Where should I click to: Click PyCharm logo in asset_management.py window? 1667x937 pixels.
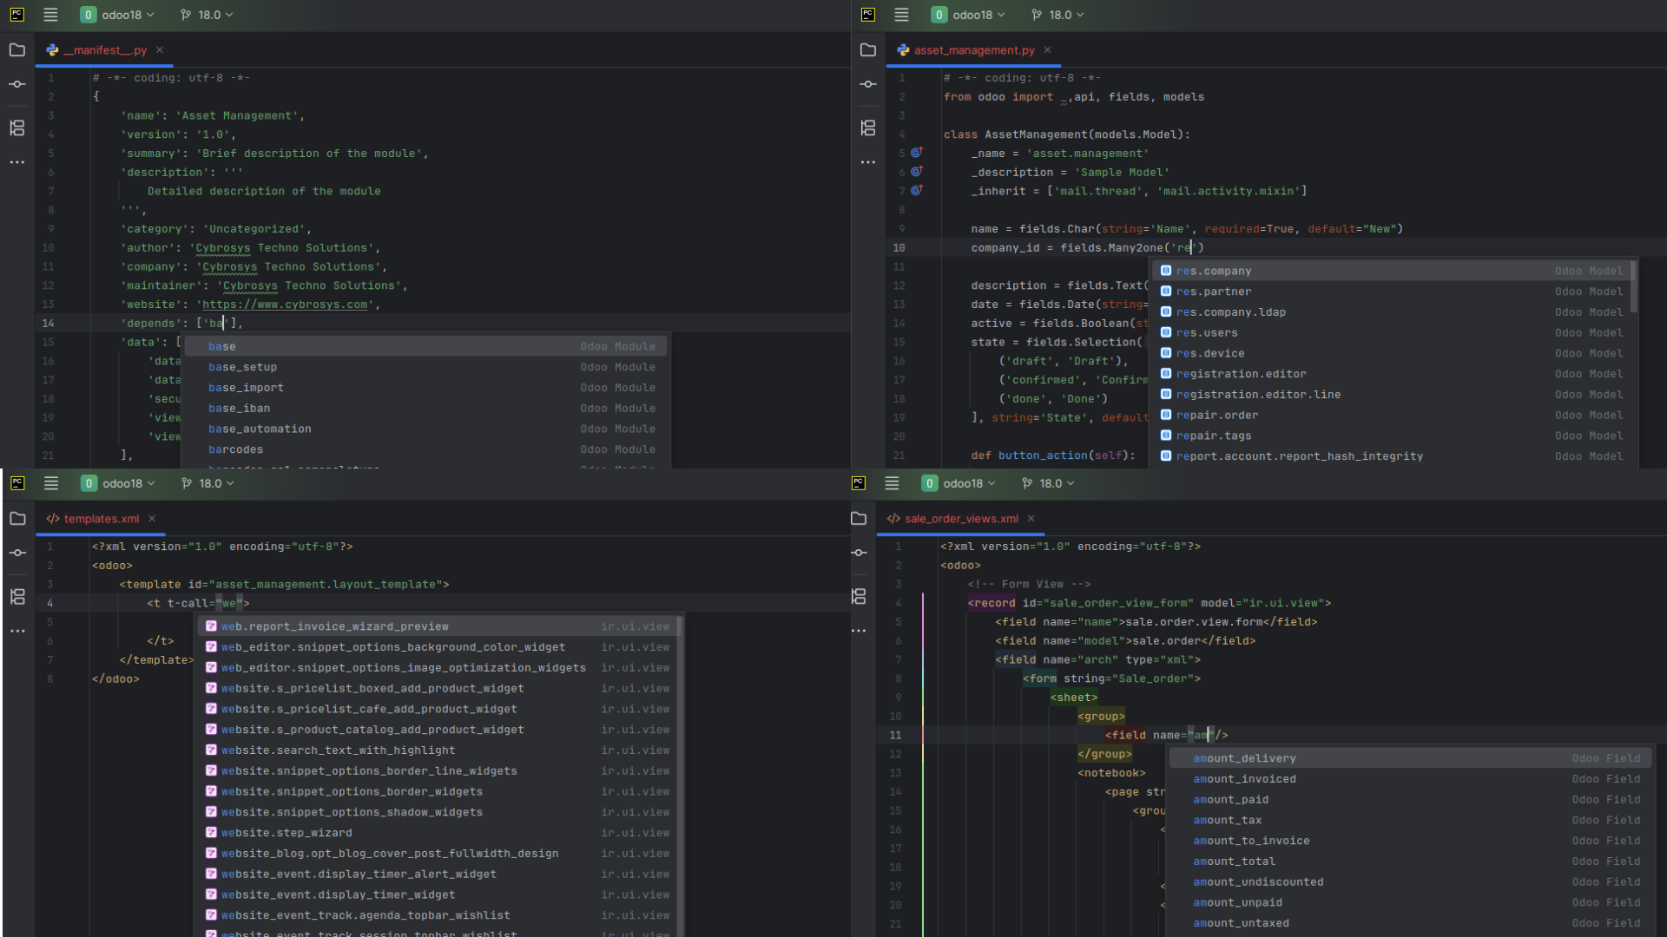point(867,15)
